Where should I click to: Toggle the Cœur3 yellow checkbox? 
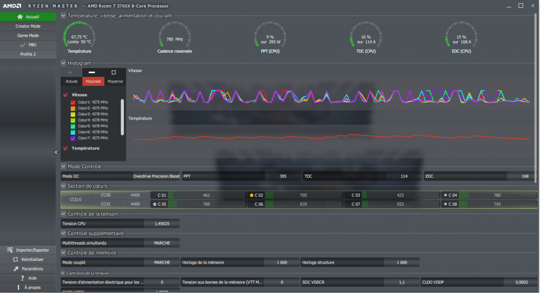point(73,114)
